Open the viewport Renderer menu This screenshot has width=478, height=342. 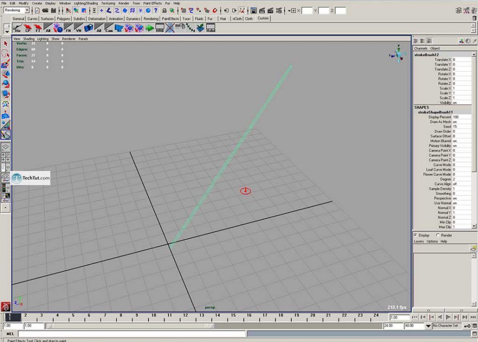tap(68, 39)
